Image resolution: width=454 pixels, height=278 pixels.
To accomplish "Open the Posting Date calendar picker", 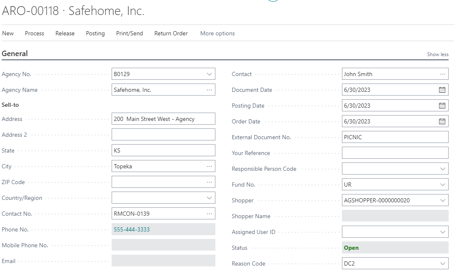I will 442,106.
